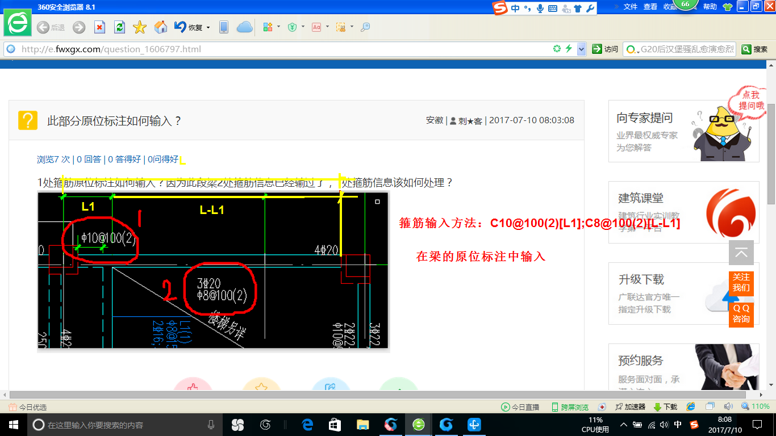Viewport: 776px width, 436px height.
Task: Click the author name 刺★客
Action: coord(470,120)
